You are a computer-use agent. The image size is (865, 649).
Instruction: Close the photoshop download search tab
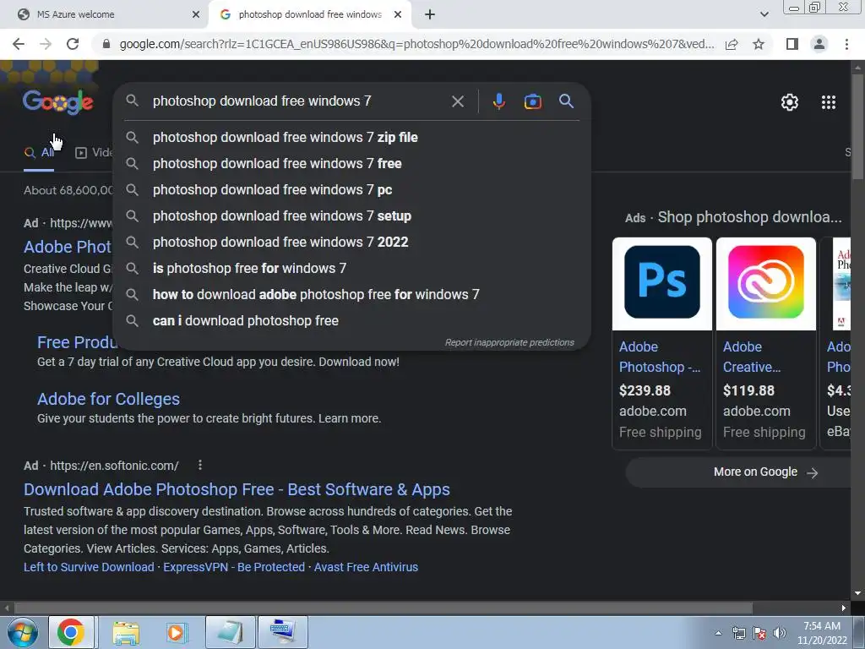[397, 14]
